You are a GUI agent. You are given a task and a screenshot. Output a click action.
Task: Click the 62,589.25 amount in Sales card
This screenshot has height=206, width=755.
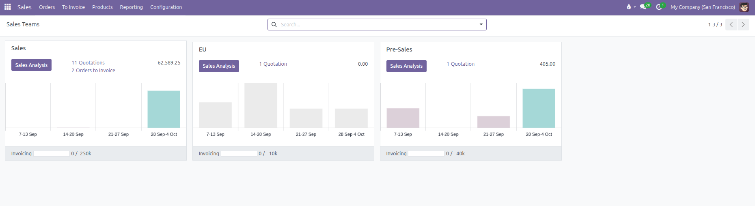(169, 63)
